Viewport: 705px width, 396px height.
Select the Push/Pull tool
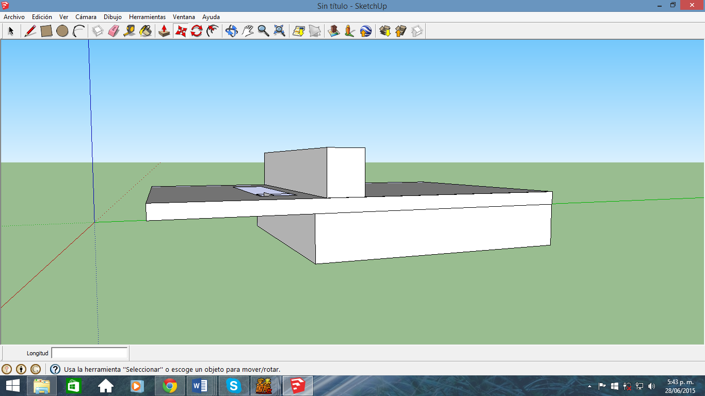164,31
